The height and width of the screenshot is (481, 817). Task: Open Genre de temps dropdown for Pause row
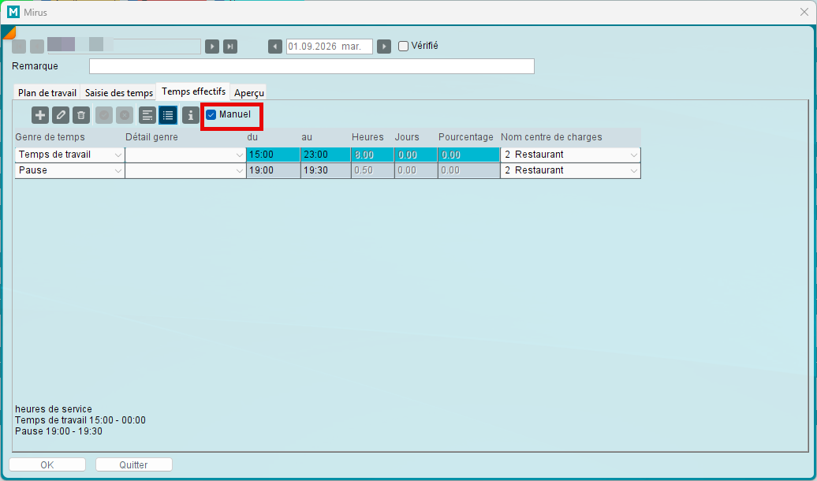click(x=118, y=170)
